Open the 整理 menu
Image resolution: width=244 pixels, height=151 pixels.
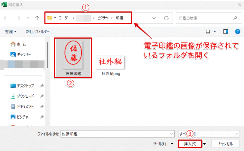tap(11, 32)
